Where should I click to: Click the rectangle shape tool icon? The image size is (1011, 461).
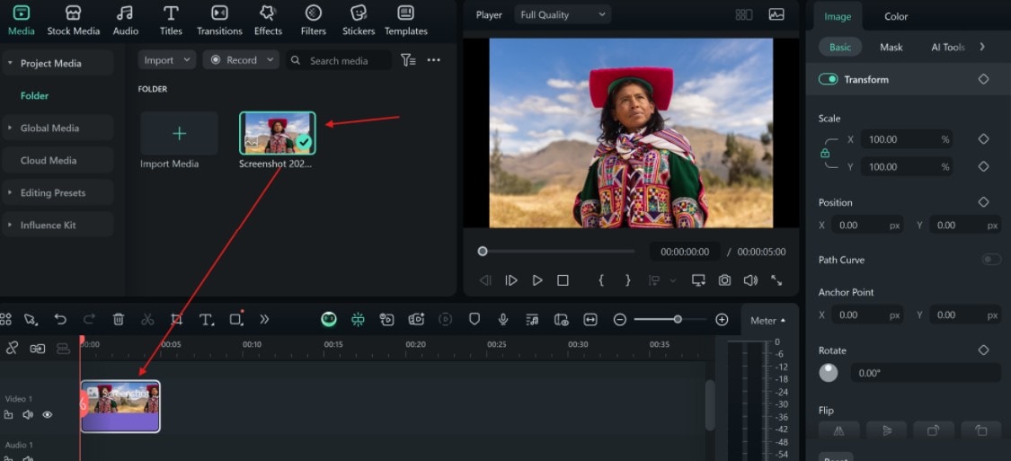tap(236, 318)
